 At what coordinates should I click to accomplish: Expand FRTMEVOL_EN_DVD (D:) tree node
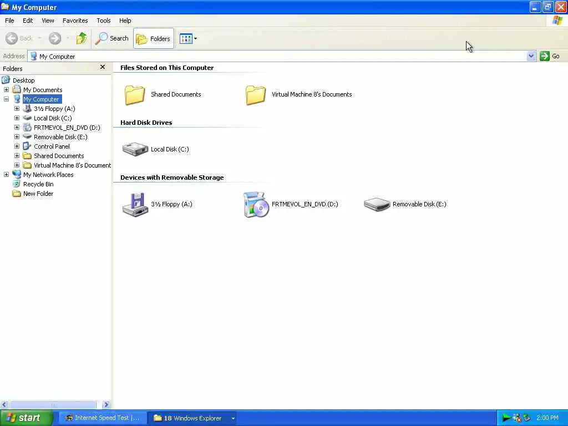17,127
